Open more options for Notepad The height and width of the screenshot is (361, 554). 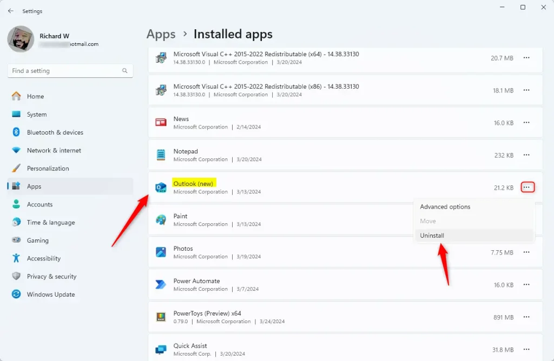[x=526, y=155]
